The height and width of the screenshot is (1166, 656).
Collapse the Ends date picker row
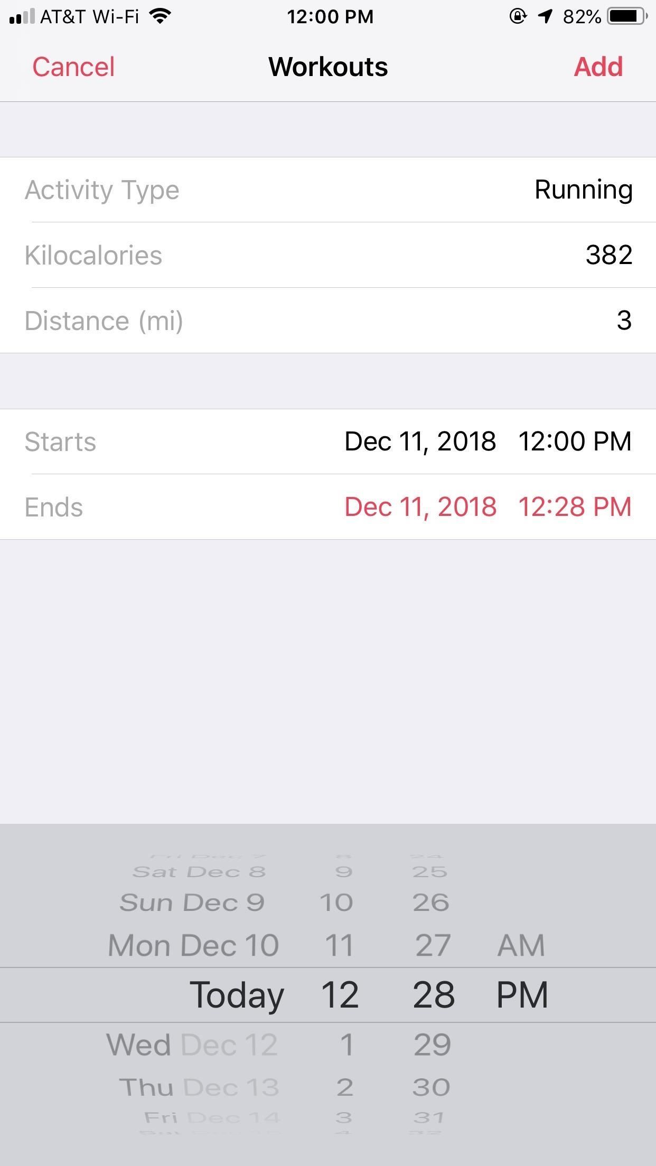(x=328, y=507)
